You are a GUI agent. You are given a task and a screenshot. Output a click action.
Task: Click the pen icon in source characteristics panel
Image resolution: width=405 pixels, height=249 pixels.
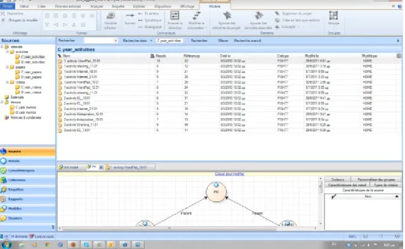[334, 197]
